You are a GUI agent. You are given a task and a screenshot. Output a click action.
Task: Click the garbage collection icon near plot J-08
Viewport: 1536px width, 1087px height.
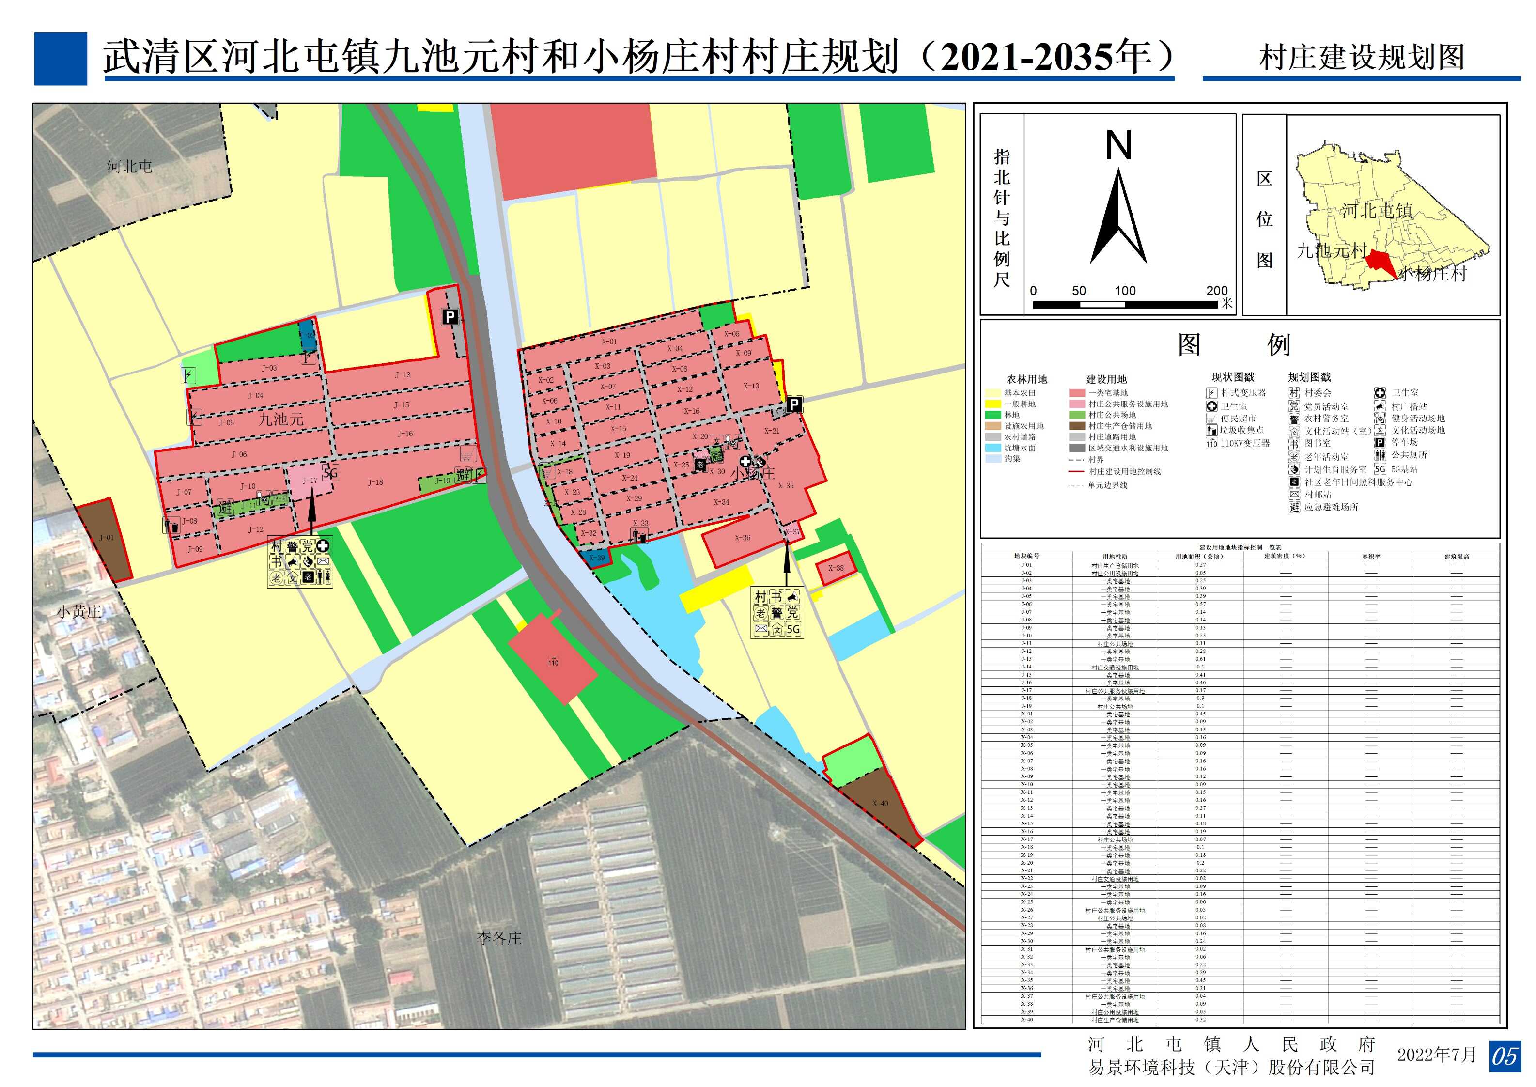pos(171,526)
